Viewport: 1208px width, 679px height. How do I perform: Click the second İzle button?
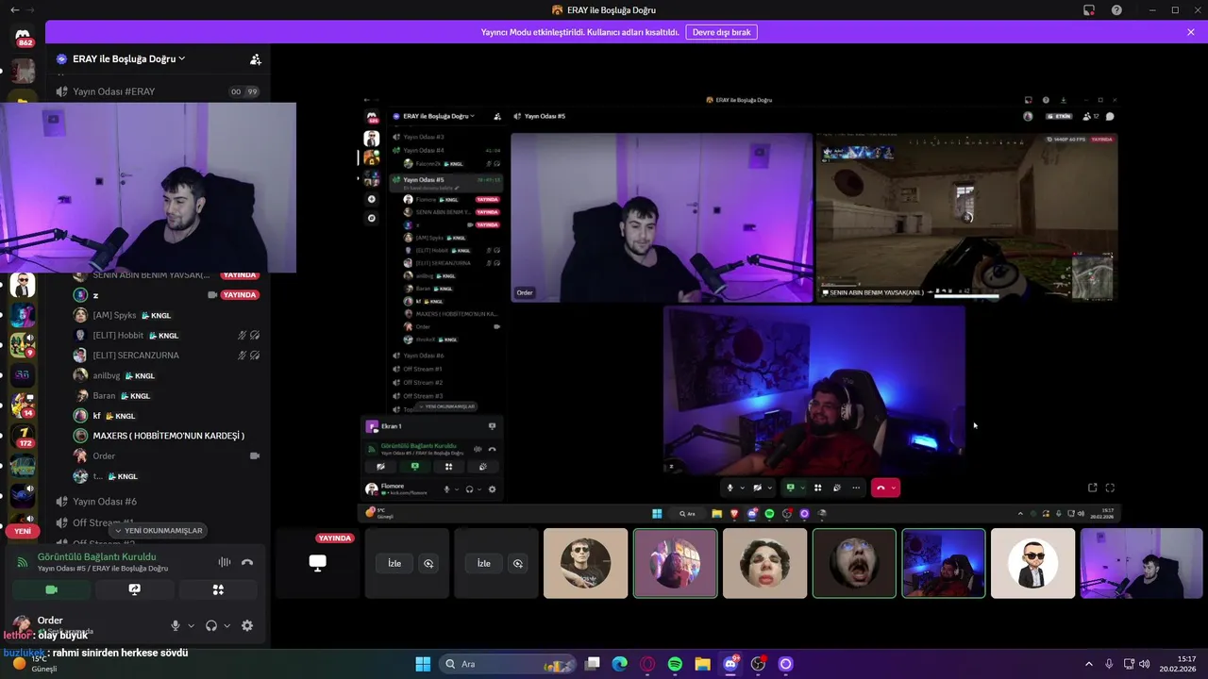484,563
